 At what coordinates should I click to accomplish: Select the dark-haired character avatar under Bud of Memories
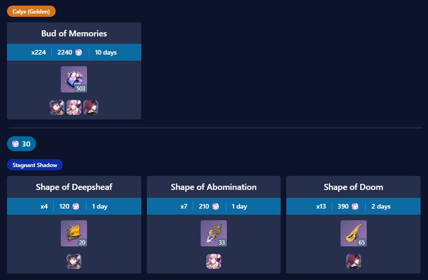pyautogui.click(x=57, y=107)
